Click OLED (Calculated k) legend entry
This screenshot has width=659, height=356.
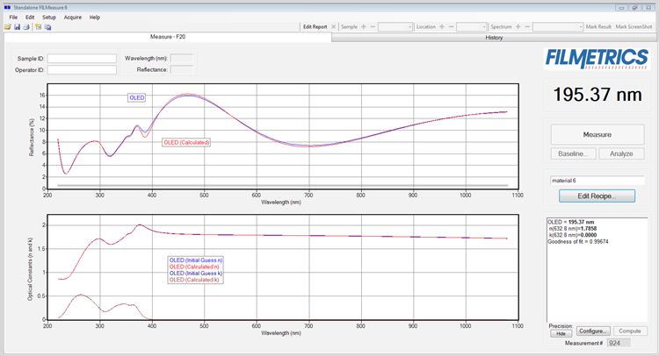[194, 280]
